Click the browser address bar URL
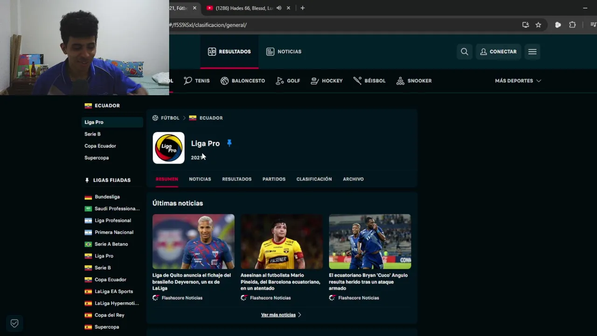The width and height of the screenshot is (597, 336). pos(208,25)
